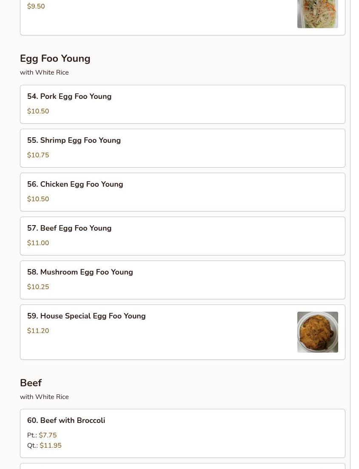The image size is (359, 469).
Task: Click the $11.00 Beef Egg Foo Young price
Action: (x=38, y=243)
